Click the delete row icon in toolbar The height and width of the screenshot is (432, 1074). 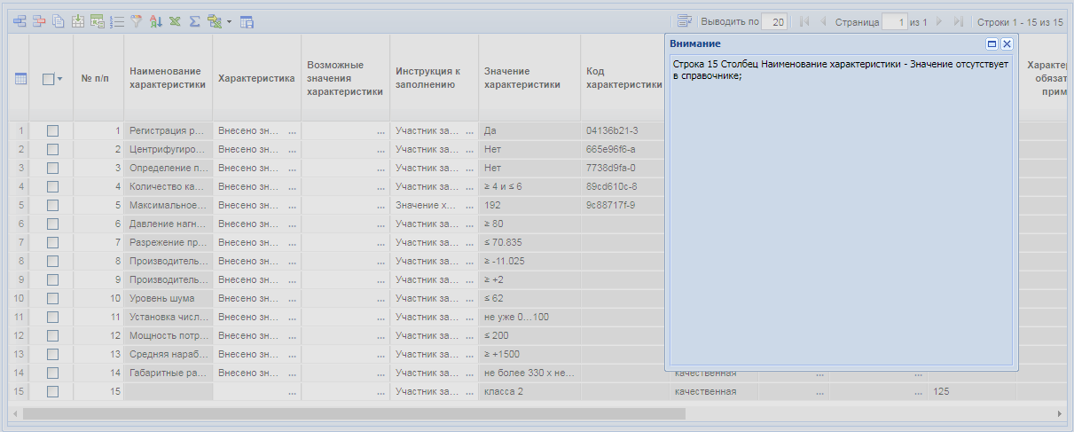(x=38, y=21)
